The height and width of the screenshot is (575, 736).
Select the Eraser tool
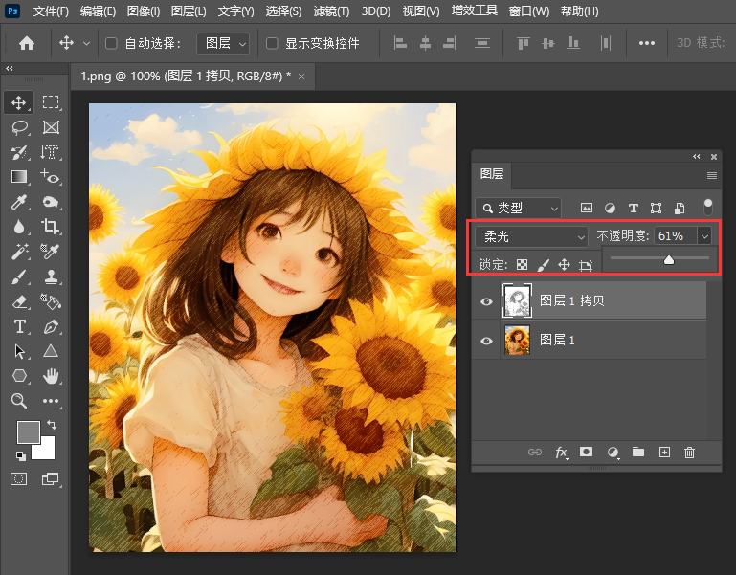click(x=19, y=301)
